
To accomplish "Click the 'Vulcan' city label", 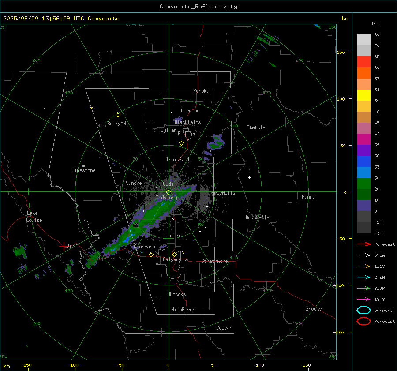I will (224, 328).
